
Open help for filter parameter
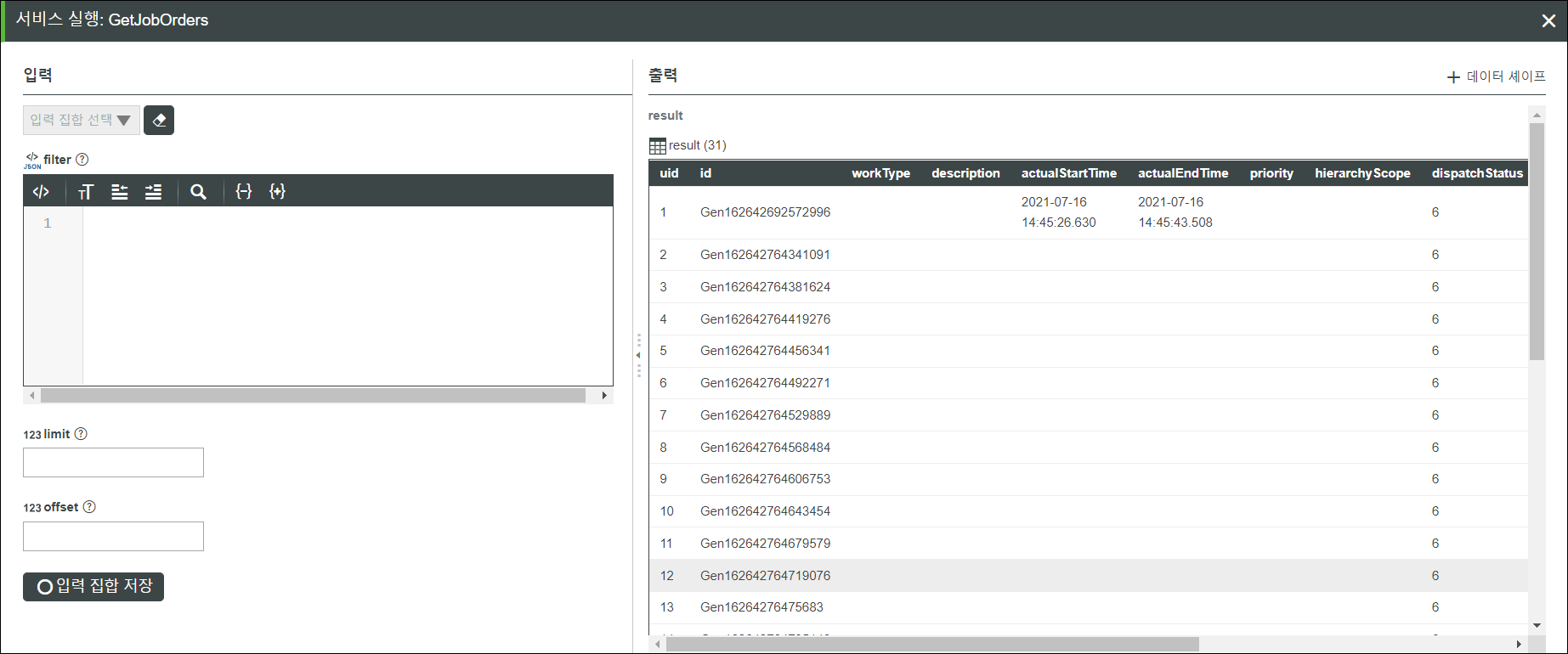82,160
